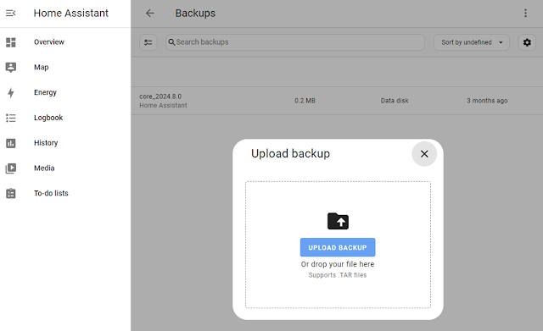Screen dimensions: 543x331
Task: Open the Overview dashboard icon
Action: [11, 42]
